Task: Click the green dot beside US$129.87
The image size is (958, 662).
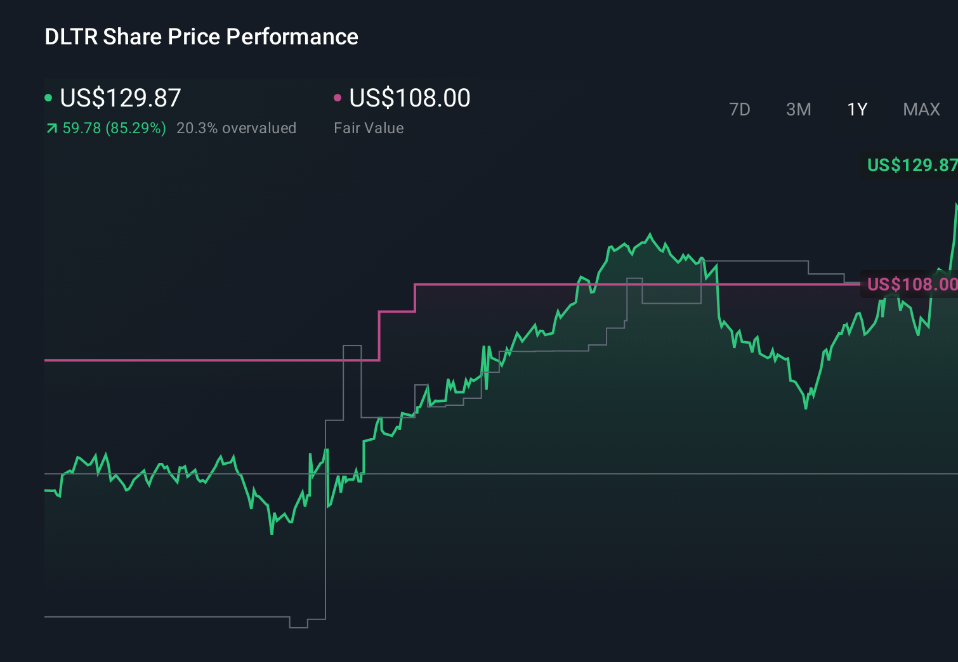Action: (x=49, y=97)
